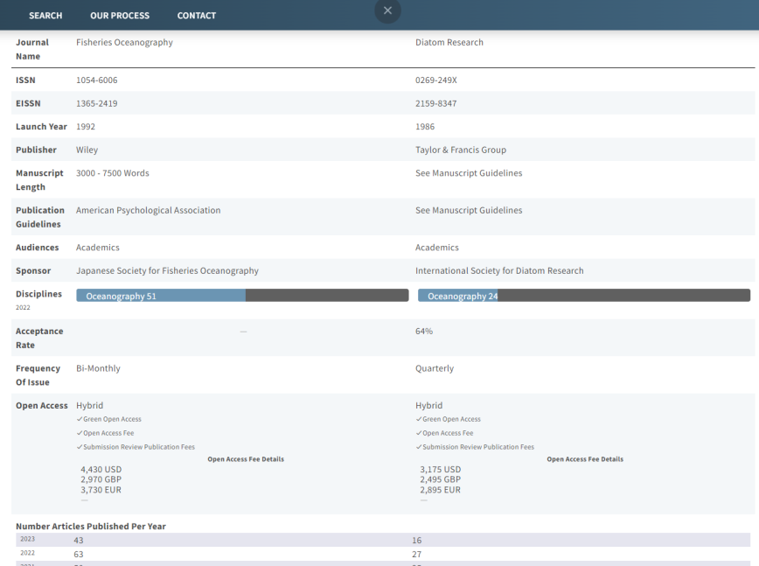759x566 pixels.
Task: Open the Diatom Research journal link
Action: point(447,41)
